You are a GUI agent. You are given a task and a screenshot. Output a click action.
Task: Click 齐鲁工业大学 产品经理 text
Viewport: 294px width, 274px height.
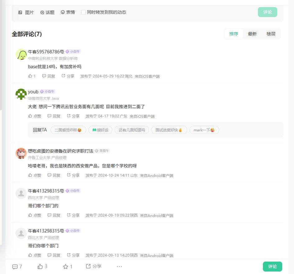[47, 158]
